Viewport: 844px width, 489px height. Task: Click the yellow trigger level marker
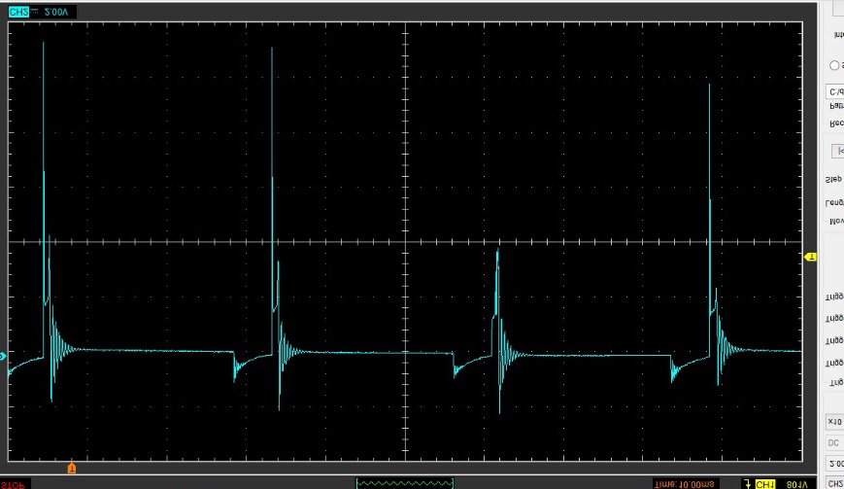812,257
